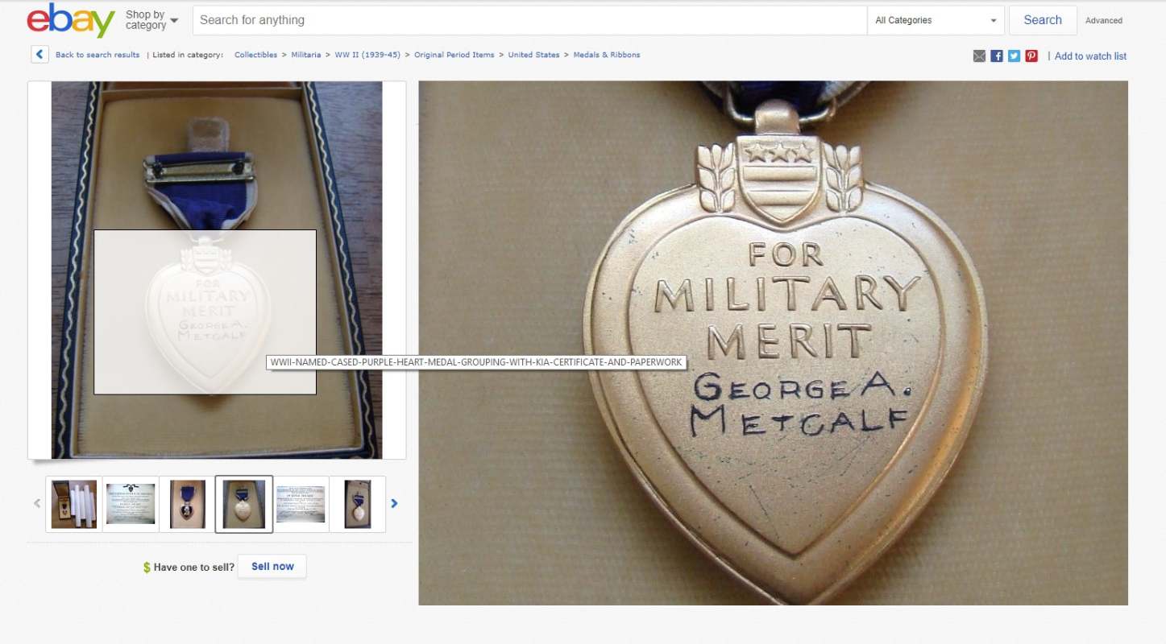Select the KIA certificate thumbnail

[131, 504]
